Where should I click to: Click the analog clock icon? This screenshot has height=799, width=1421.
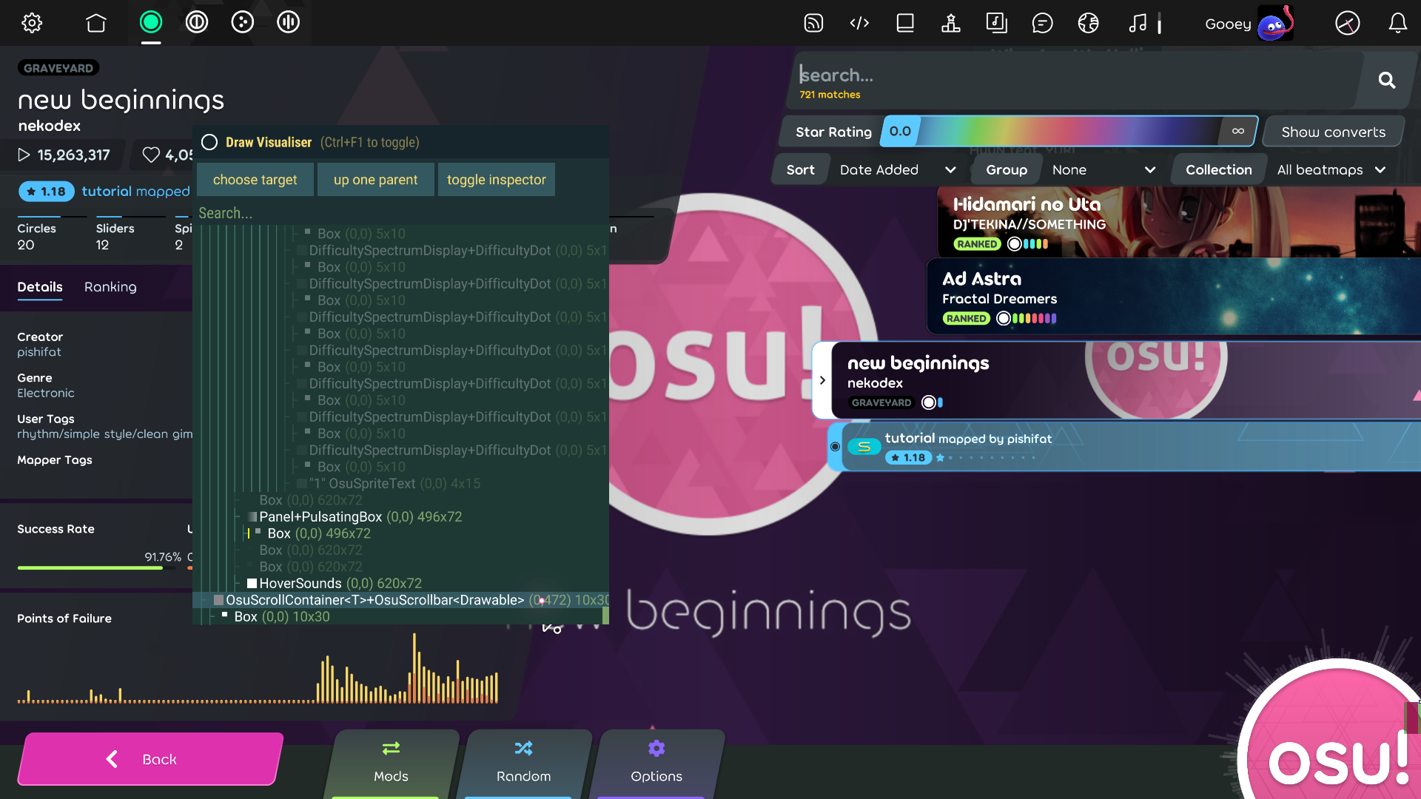[1348, 23]
